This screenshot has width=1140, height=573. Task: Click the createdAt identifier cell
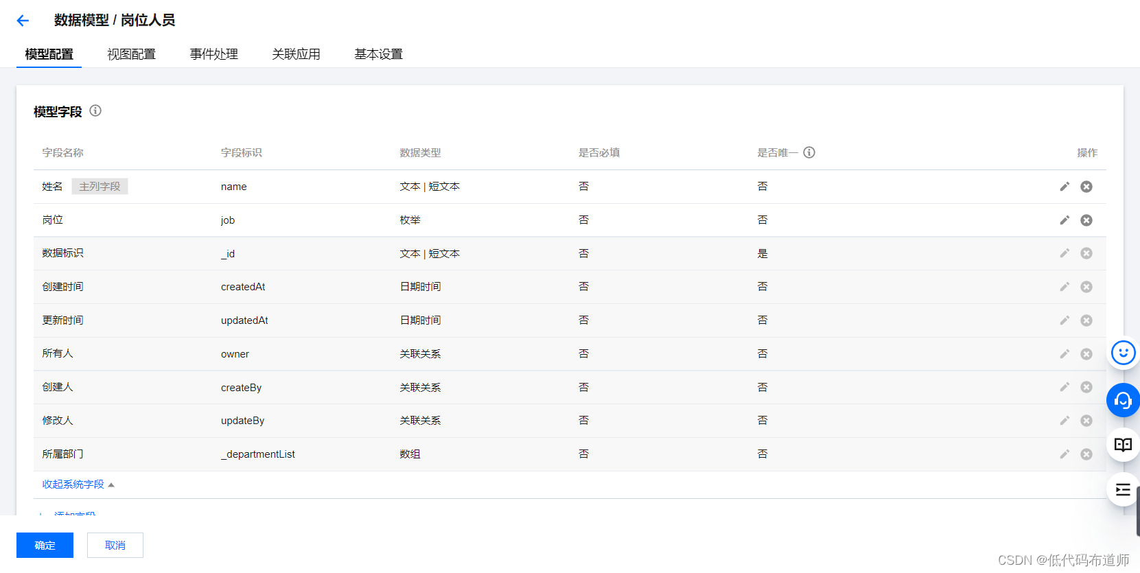click(243, 287)
